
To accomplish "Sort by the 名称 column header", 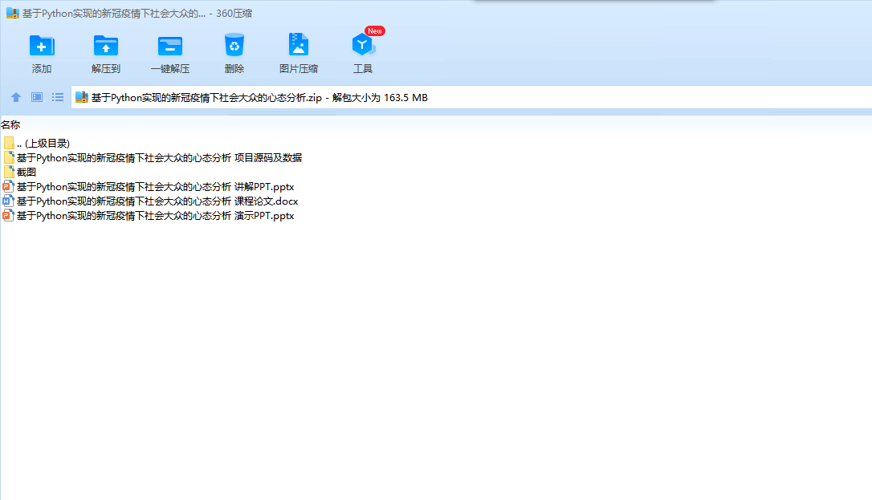I will (x=10, y=125).
